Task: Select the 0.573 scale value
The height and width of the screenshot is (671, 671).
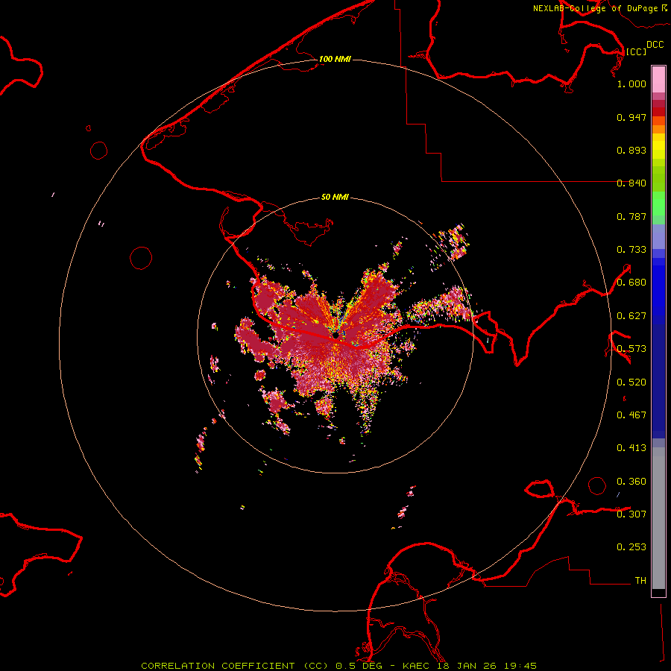Action: [x=631, y=349]
